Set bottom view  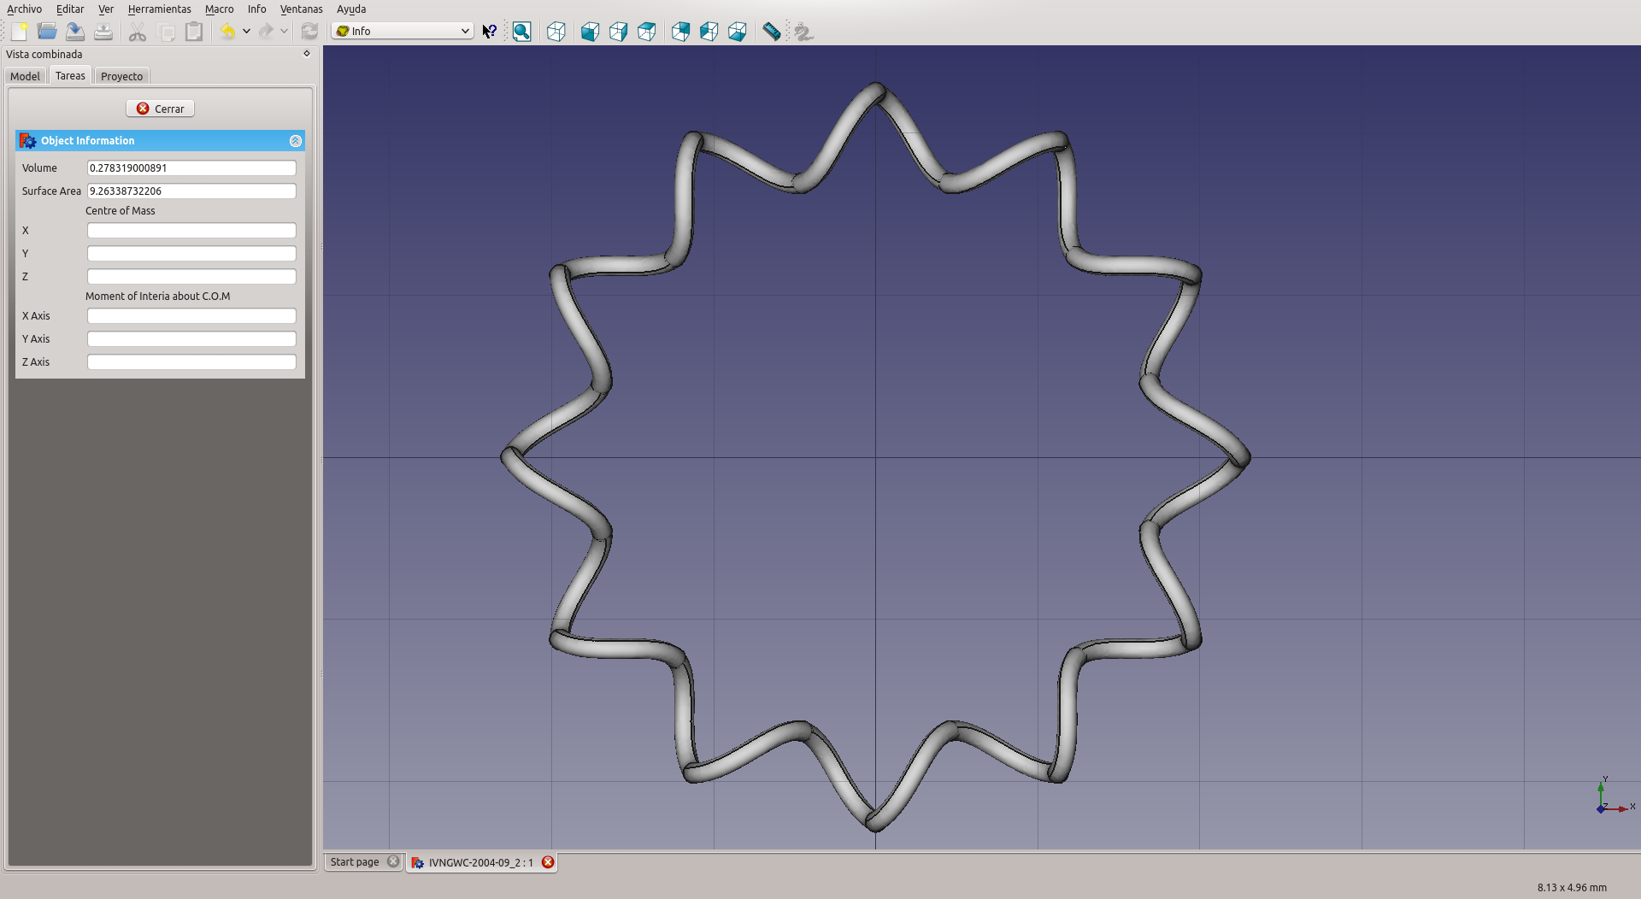click(x=709, y=32)
